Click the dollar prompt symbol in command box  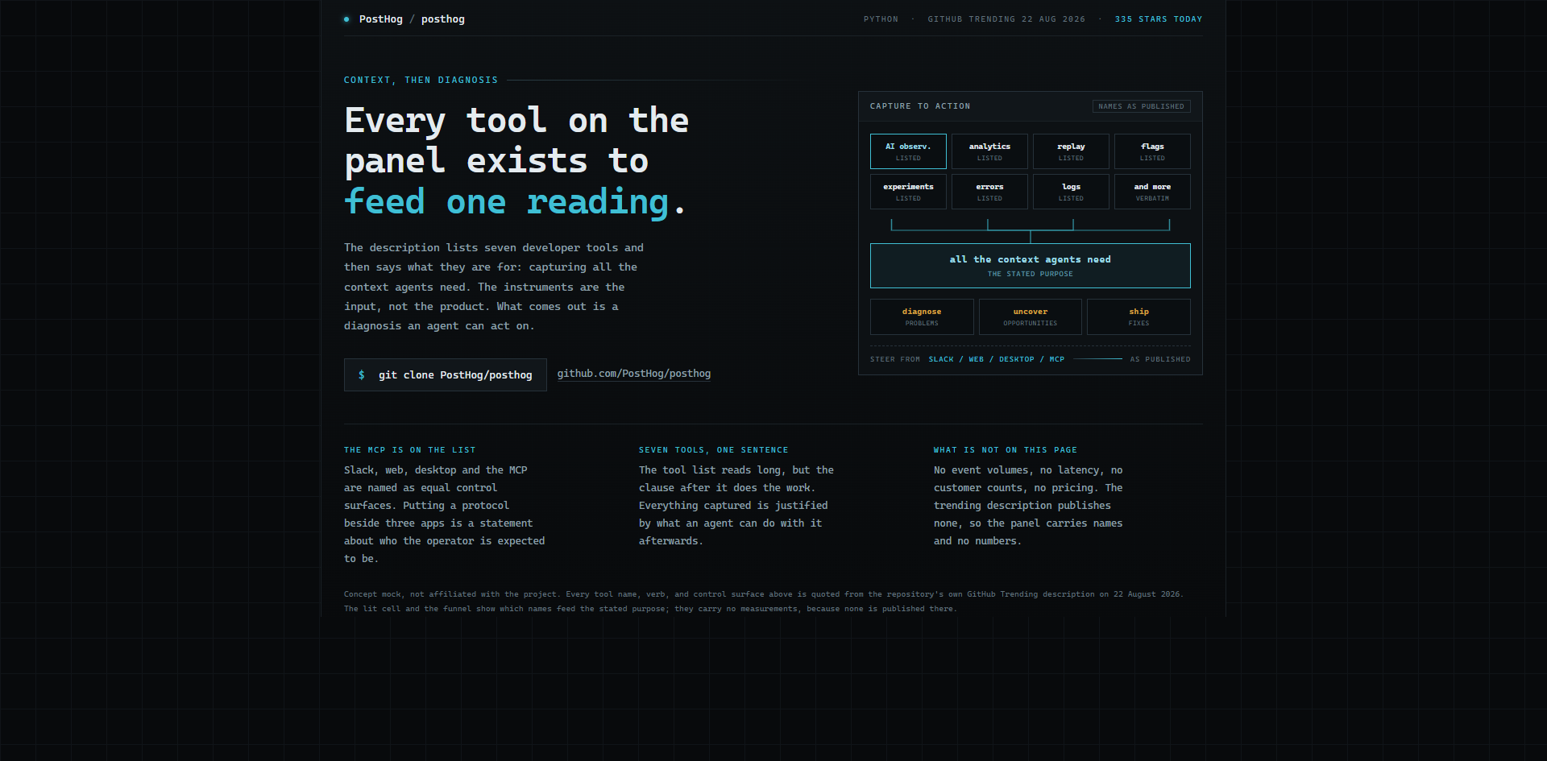[362, 375]
